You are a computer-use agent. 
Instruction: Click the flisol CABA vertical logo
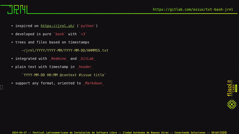pyautogui.click(x=232, y=88)
